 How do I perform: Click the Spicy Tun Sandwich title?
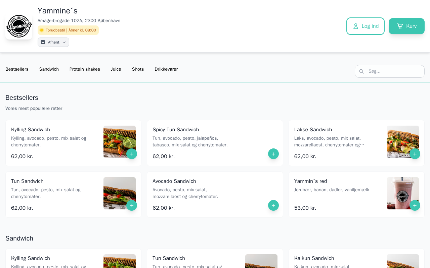(x=176, y=130)
